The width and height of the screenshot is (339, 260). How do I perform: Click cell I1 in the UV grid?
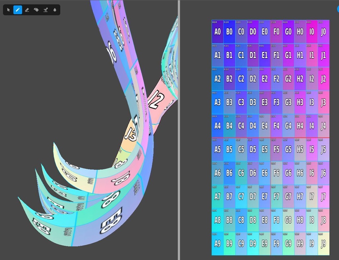pos(312,56)
